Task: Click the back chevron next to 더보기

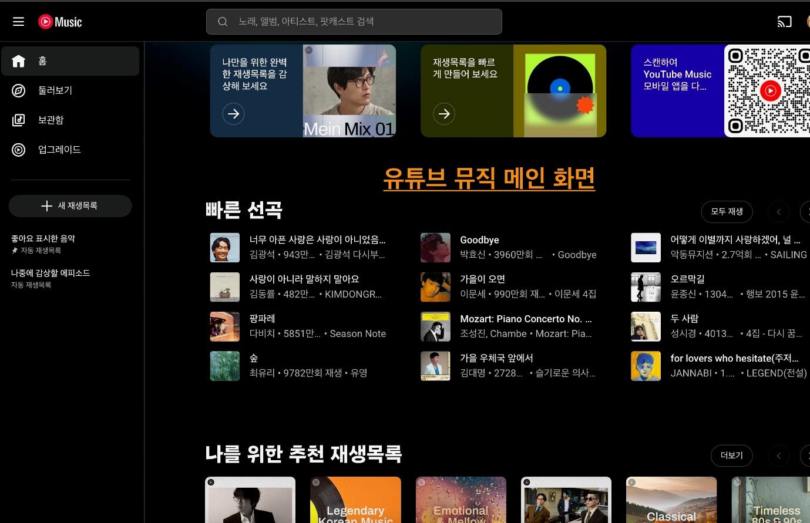Action: coord(779,455)
